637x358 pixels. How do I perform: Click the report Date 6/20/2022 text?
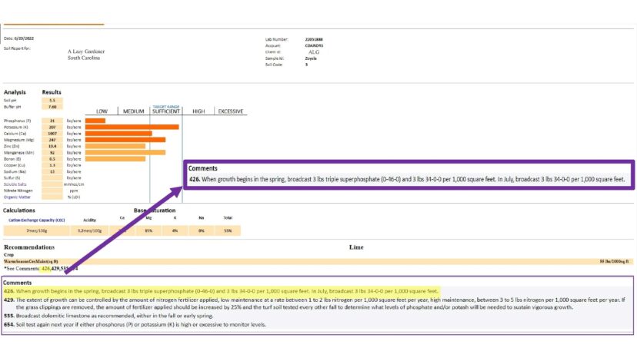point(18,38)
